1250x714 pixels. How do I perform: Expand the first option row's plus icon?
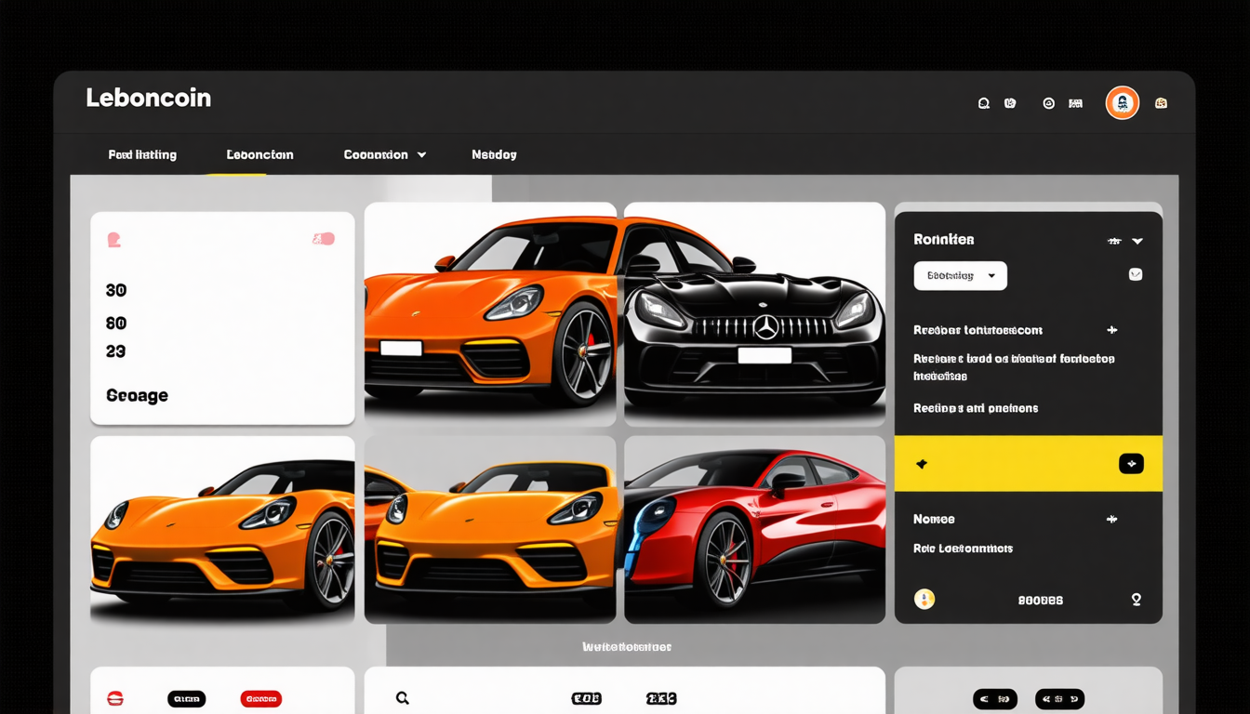(1111, 330)
